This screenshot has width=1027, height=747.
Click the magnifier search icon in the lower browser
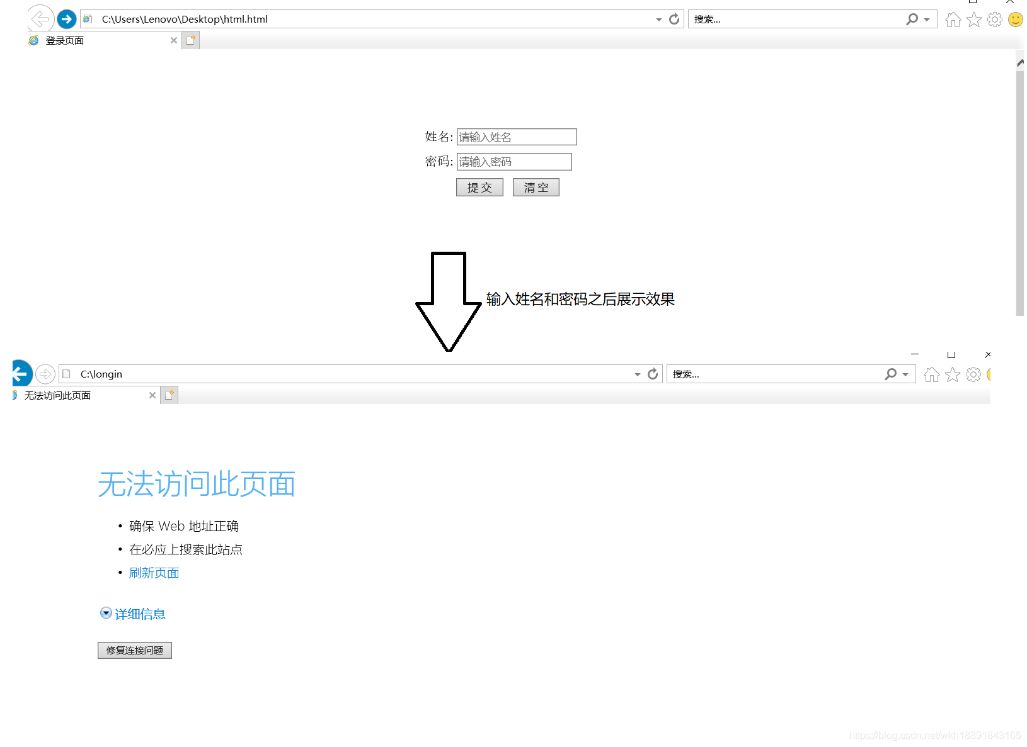tap(890, 374)
